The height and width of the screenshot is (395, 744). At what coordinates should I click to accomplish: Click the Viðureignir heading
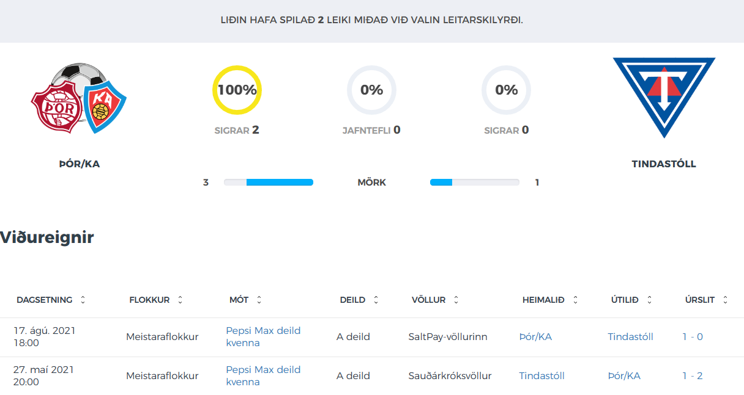(47, 237)
